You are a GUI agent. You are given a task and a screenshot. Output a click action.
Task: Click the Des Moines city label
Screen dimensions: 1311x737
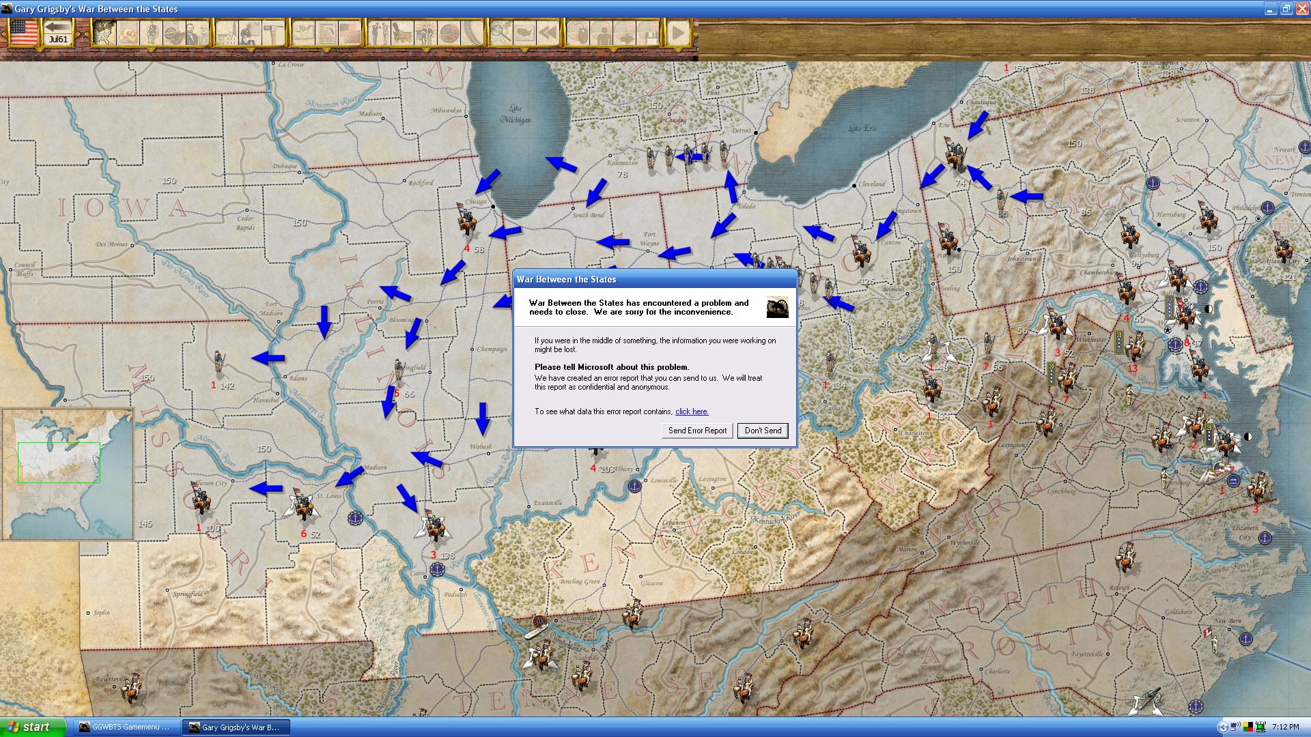tap(111, 244)
